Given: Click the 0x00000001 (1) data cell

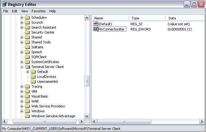Looking at the screenshot, I should click(180, 29).
